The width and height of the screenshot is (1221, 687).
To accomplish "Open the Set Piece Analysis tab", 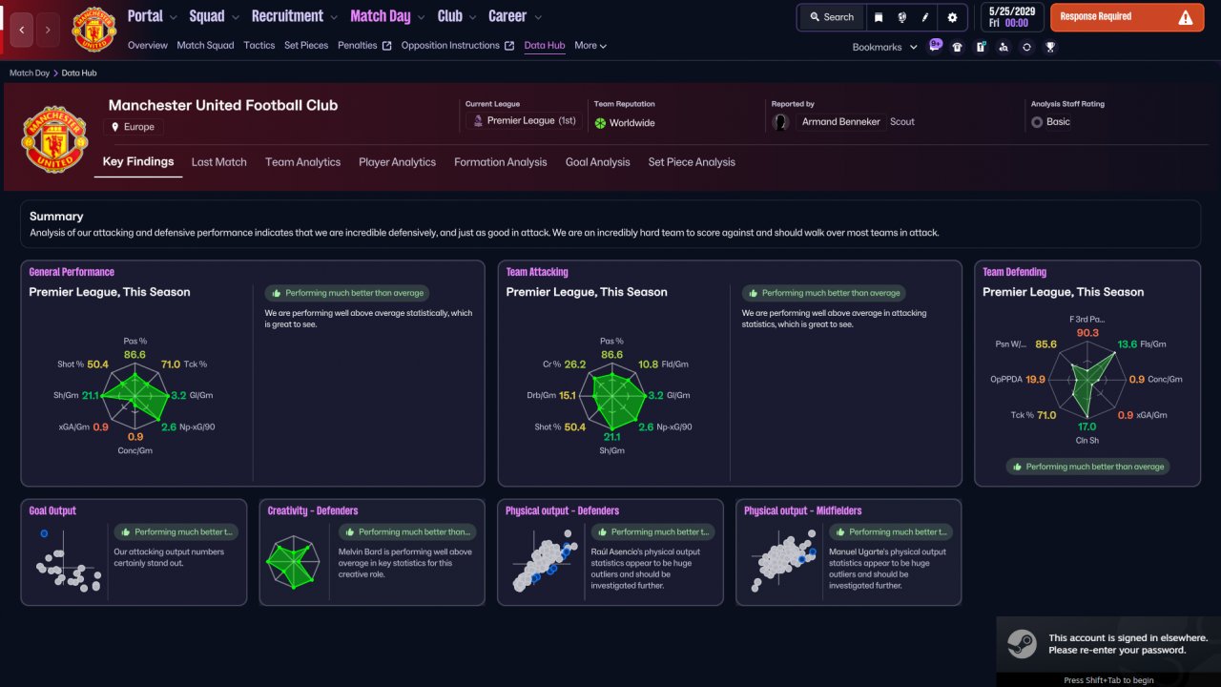I will (692, 162).
